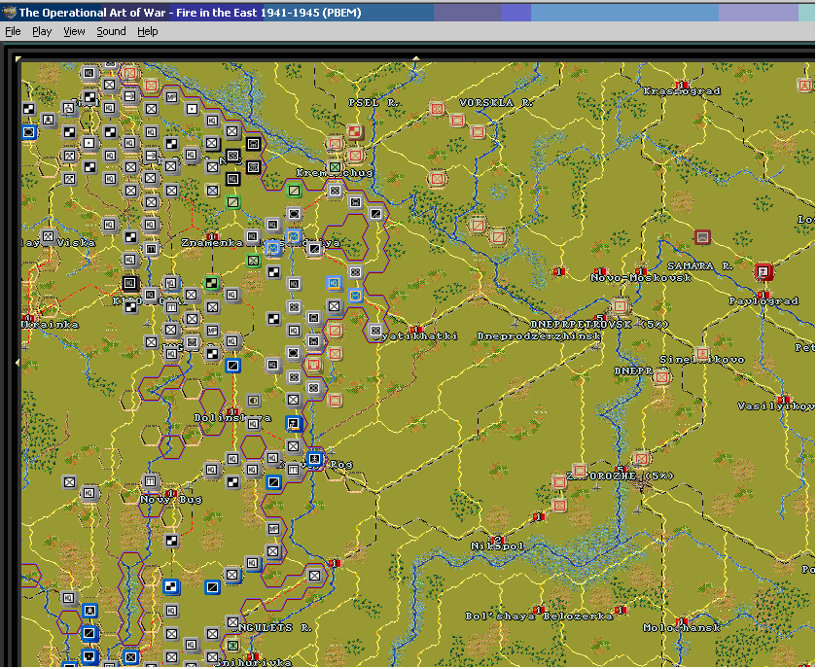
Task: Click the Dneprodzerzhinsk city label
Action: (539, 336)
